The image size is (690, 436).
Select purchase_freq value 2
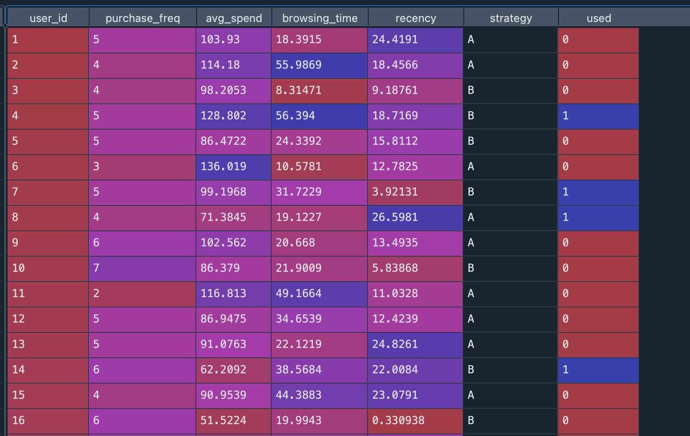[x=142, y=294]
